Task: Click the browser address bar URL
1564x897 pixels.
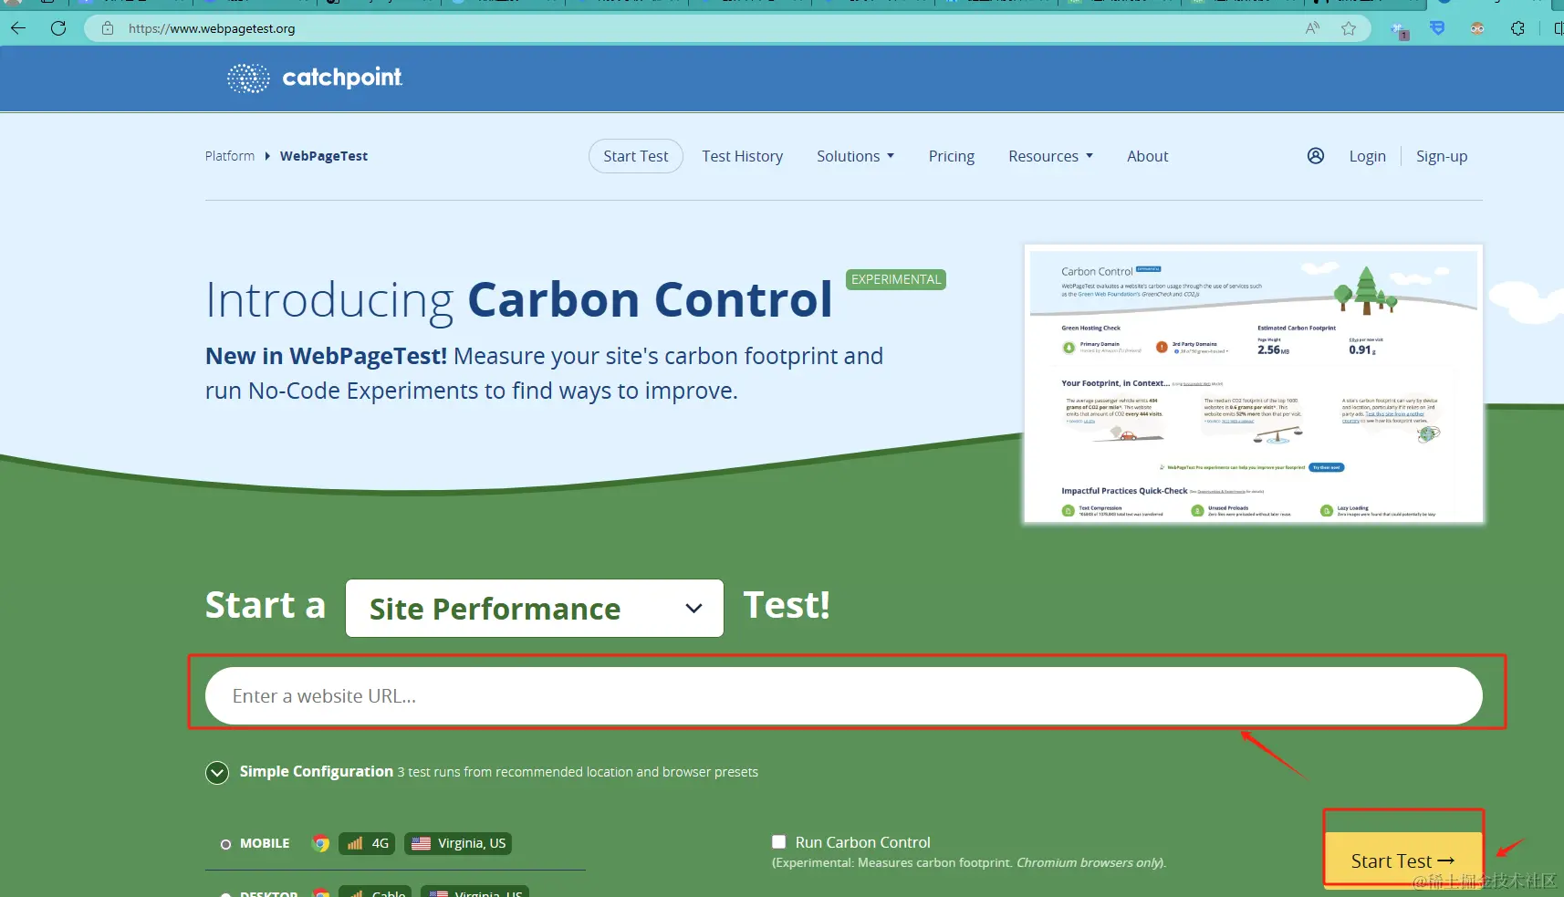Action: pos(212,28)
